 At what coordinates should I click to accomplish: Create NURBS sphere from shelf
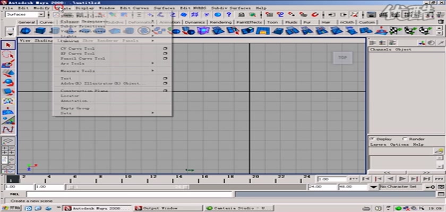pos(25,30)
